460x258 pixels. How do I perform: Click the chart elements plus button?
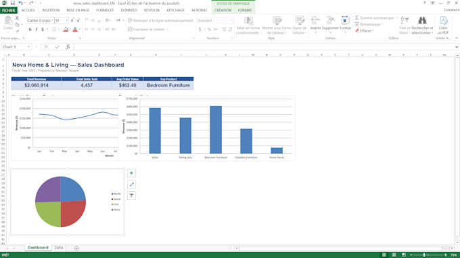(x=131, y=173)
